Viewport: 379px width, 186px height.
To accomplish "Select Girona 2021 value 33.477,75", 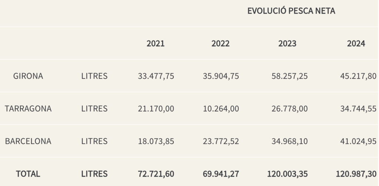I will (x=156, y=76).
